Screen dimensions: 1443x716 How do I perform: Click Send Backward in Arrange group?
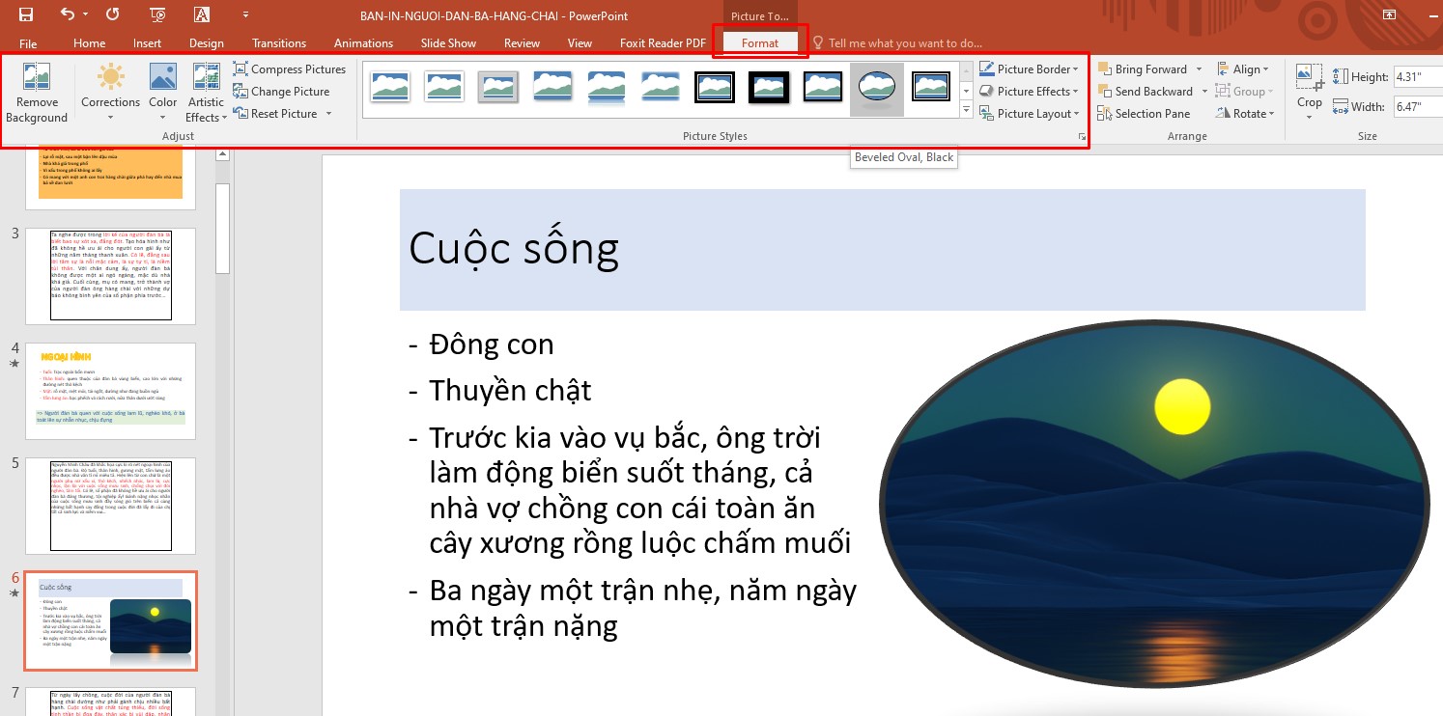tap(1150, 91)
